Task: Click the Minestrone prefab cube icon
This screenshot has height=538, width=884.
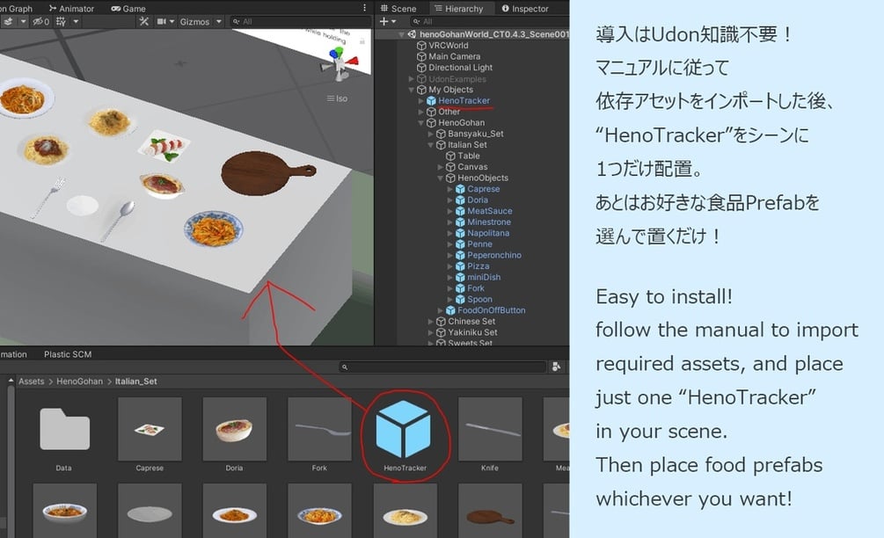Action: tap(460, 222)
